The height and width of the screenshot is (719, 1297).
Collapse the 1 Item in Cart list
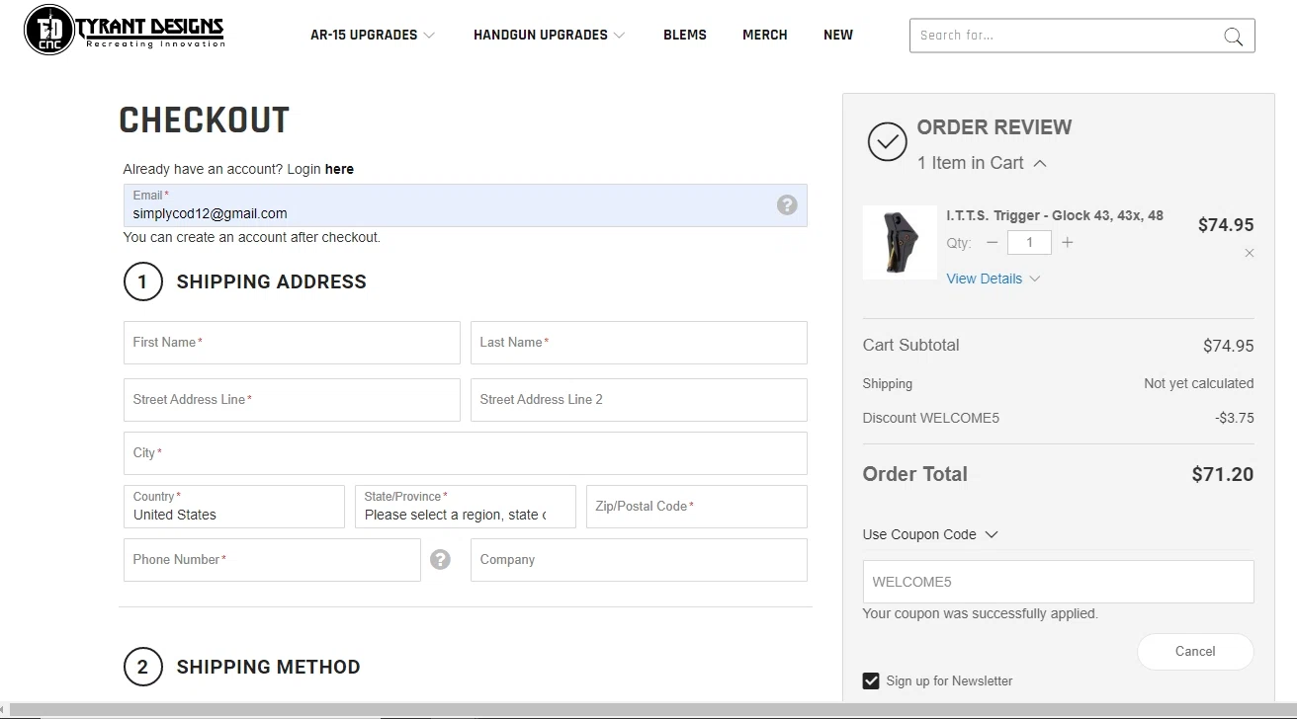point(982,163)
